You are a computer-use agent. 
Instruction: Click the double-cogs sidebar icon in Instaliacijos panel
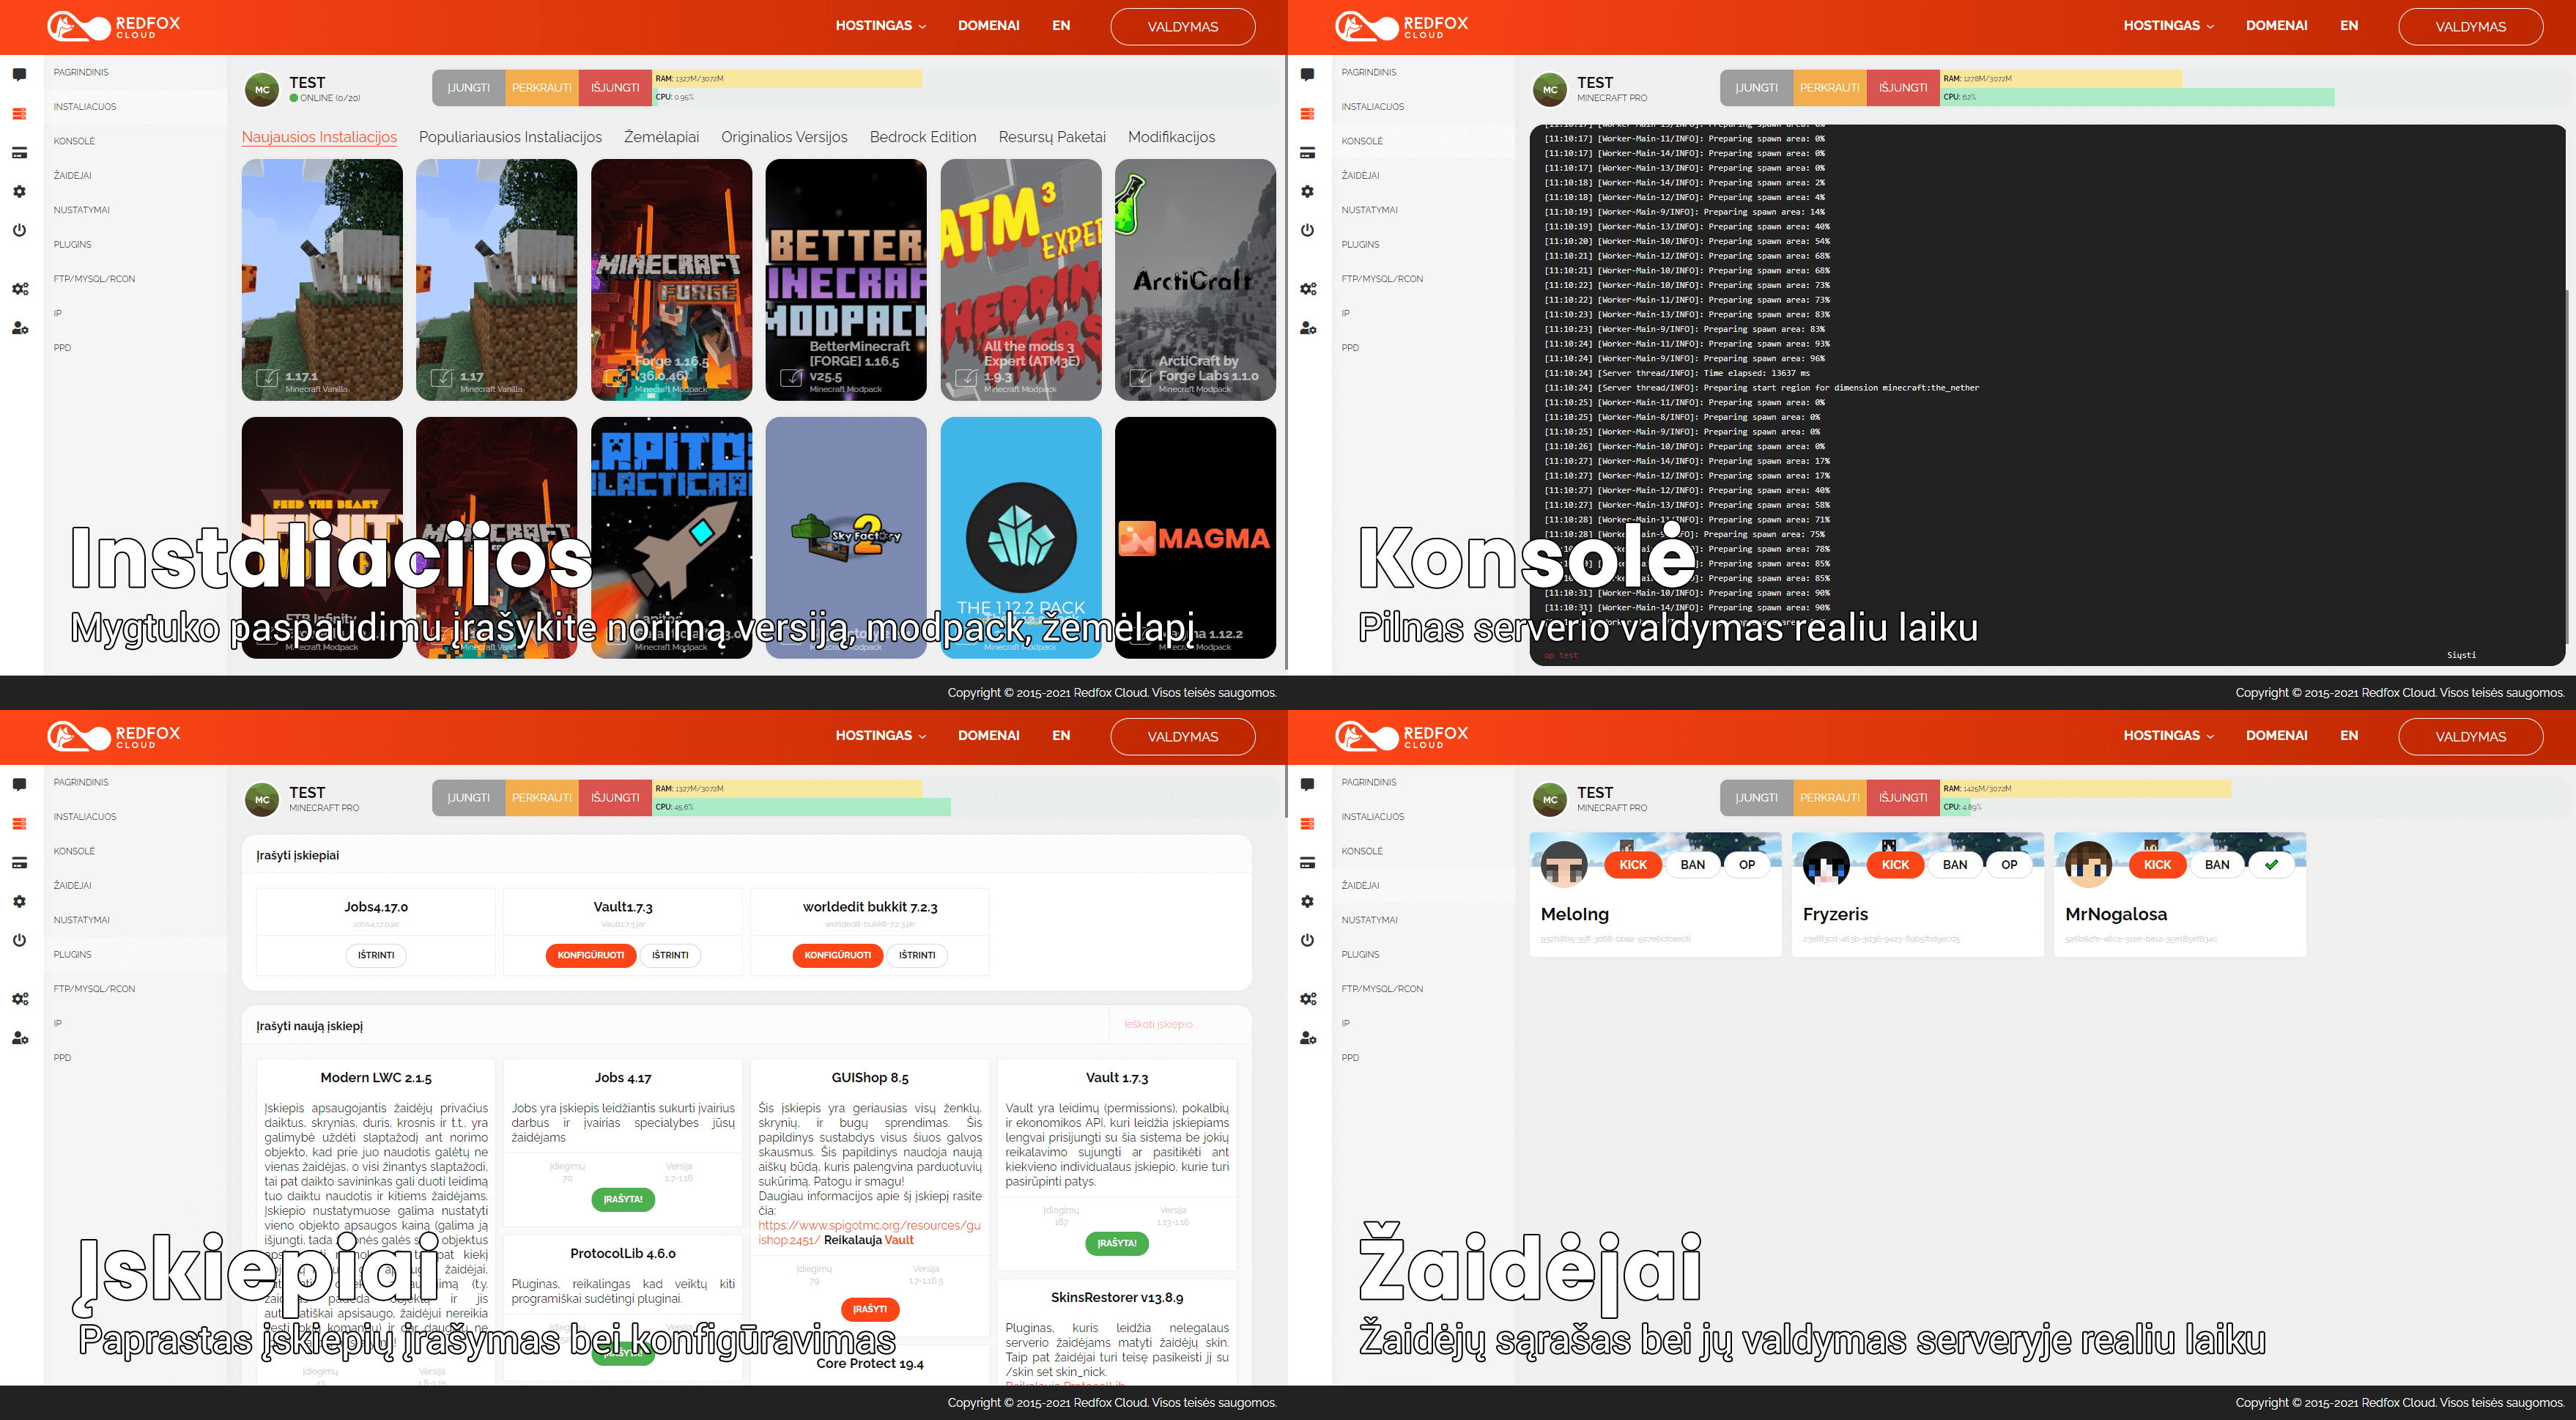coord(20,289)
